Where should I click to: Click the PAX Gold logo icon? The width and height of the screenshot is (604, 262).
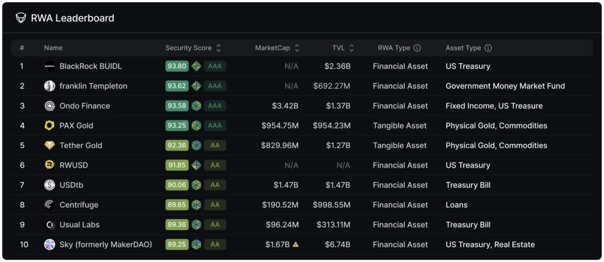(50, 126)
